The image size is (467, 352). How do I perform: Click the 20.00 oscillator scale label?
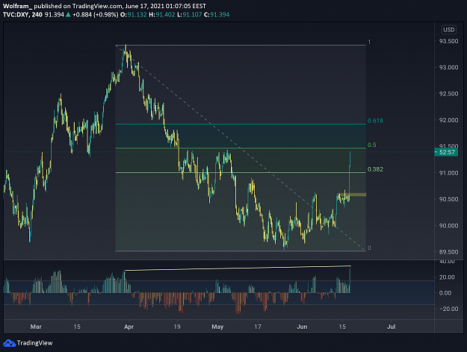coord(447,277)
